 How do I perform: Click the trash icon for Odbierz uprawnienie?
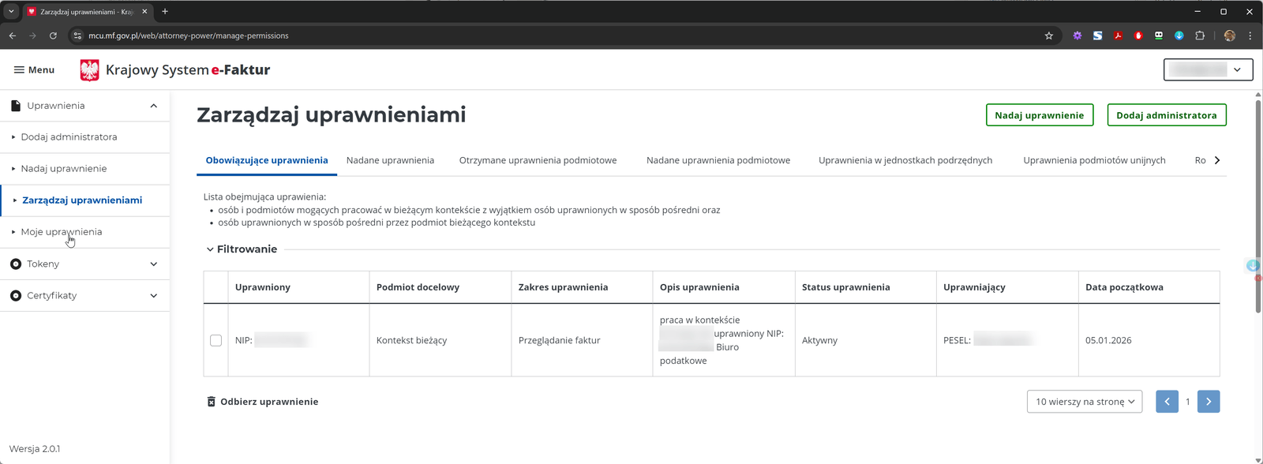211,402
